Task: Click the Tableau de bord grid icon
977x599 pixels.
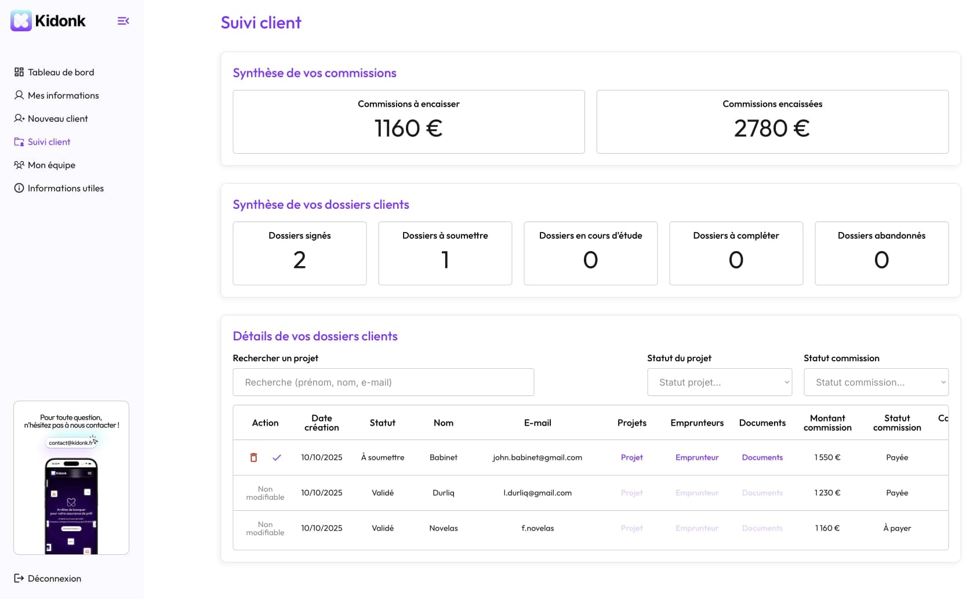Action: tap(19, 72)
